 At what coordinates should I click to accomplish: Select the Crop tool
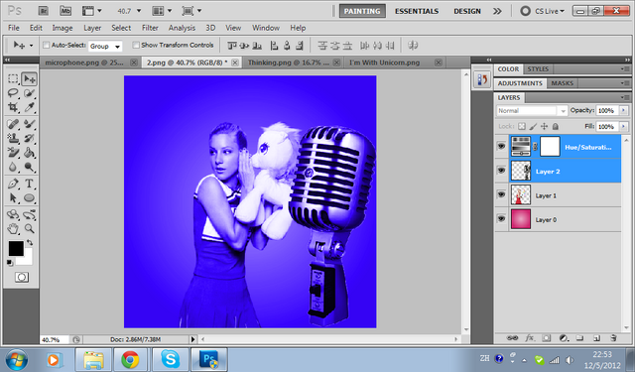(x=13, y=107)
